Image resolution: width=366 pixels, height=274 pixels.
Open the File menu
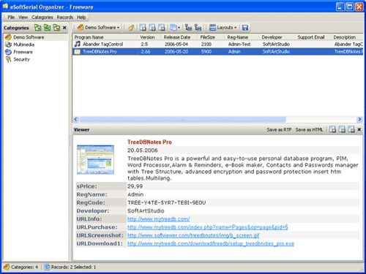point(11,18)
